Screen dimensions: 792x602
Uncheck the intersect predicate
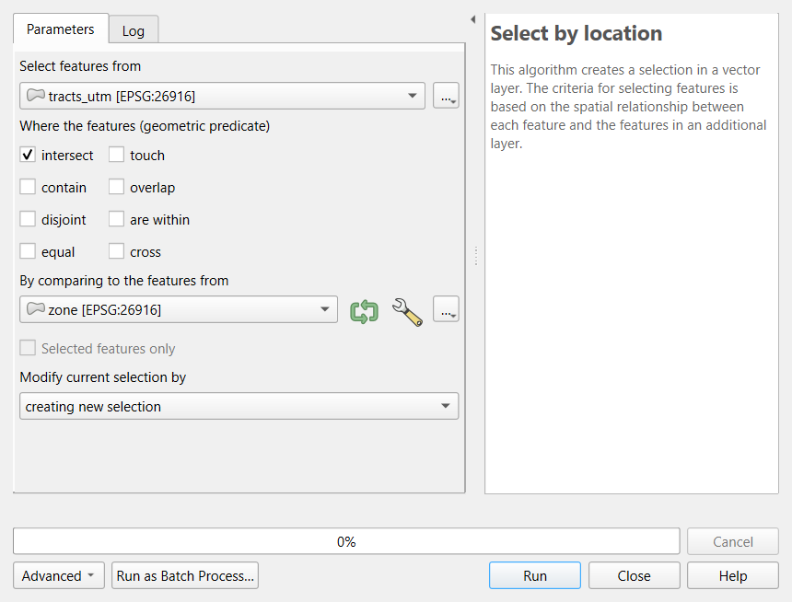tap(28, 155)
